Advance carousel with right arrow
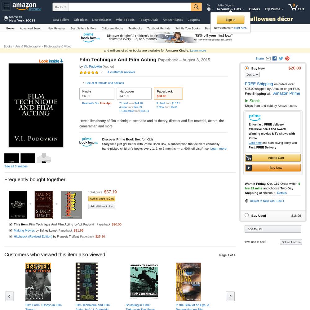This screenshot has height=310, width=310. coord(230,296)
